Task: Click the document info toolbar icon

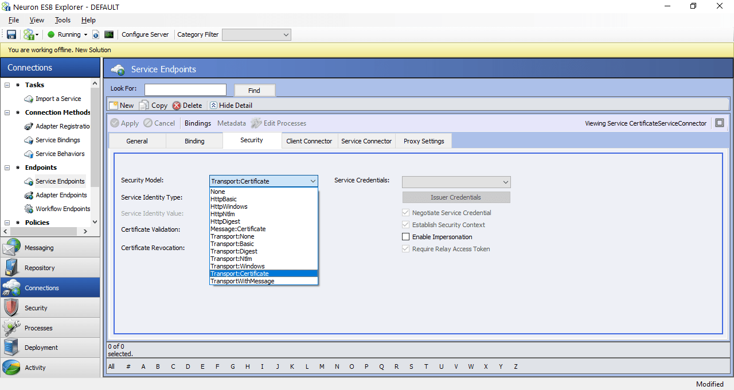Action: click(x=96, y=34)
